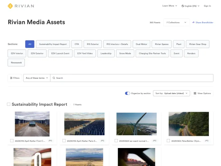This screenshot has width=221, height=166.
Task: Expand the 7 Collections dropdown
Action: click(176, 22)
